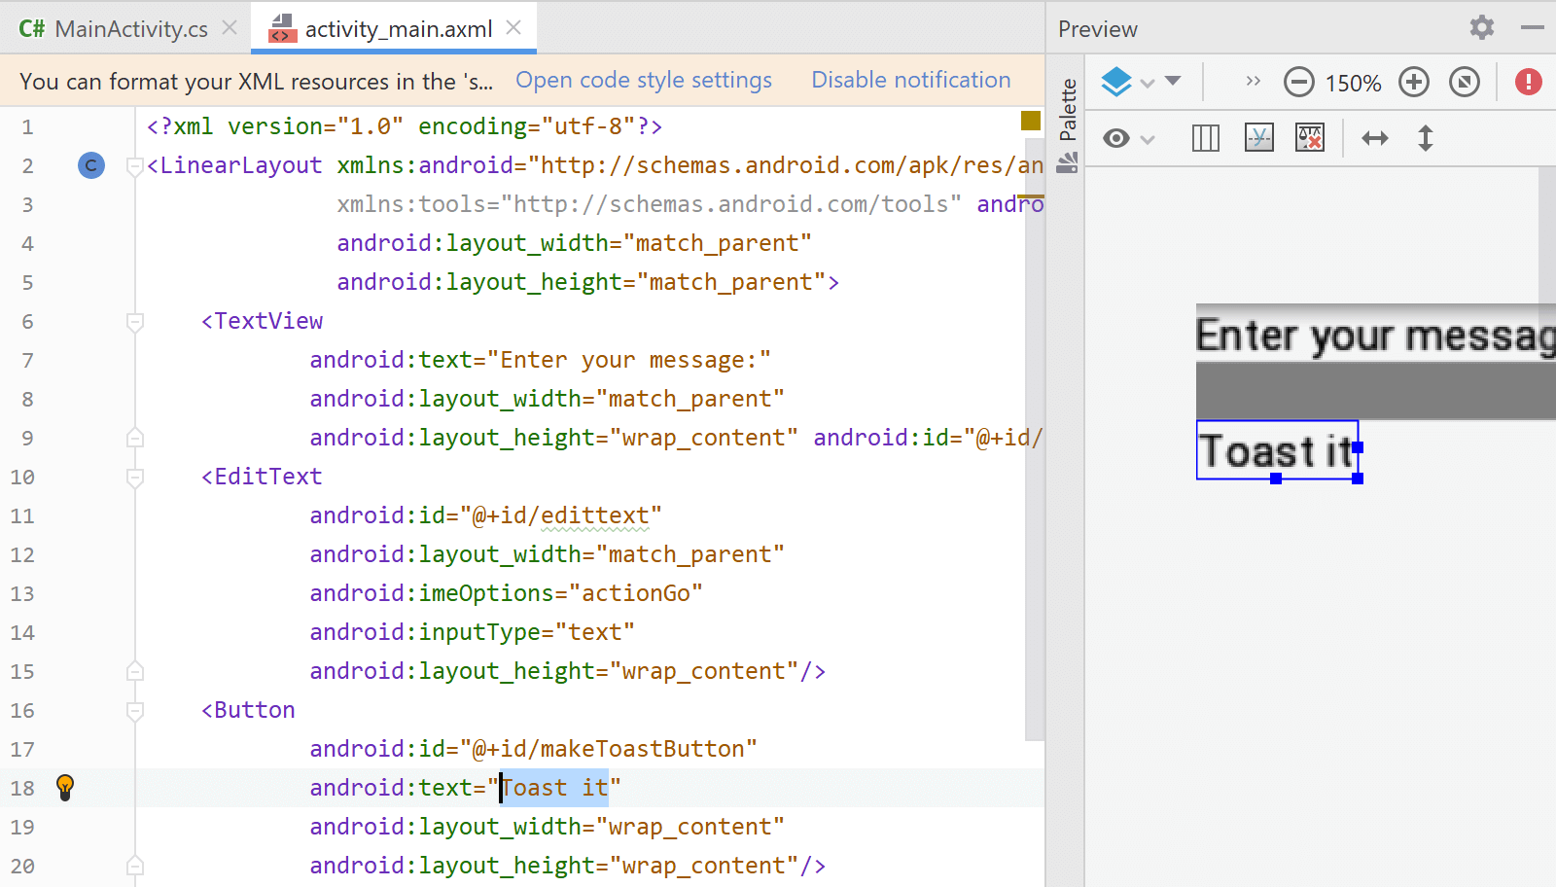The width and height of the screenshot is (1556, 887).
Task: Click the Preview settings gear icon
Action: click(1480, 28)
